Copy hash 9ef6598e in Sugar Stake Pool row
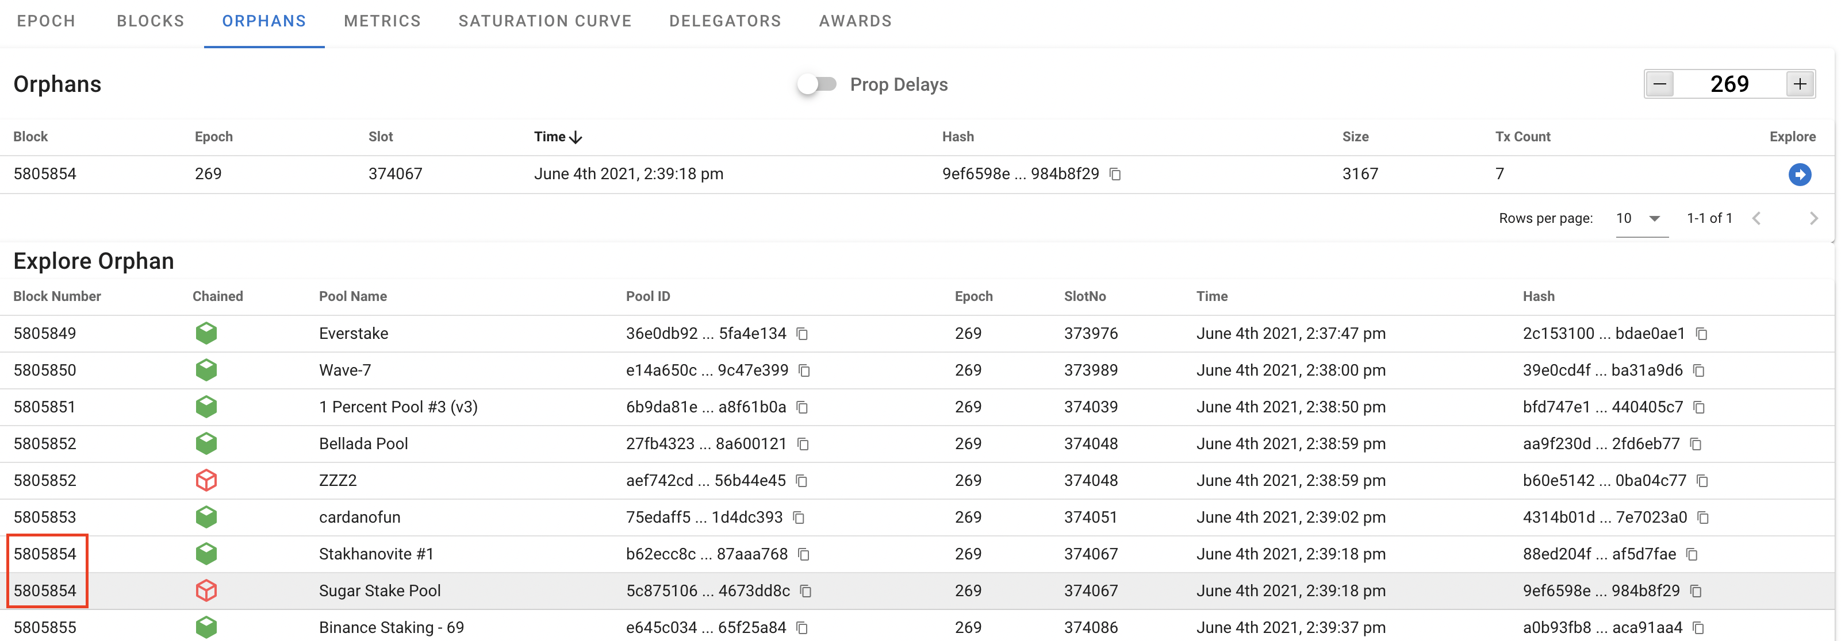 click(x=1696, y=591)
